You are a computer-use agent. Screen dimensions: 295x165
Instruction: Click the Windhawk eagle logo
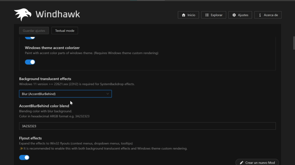22,15
